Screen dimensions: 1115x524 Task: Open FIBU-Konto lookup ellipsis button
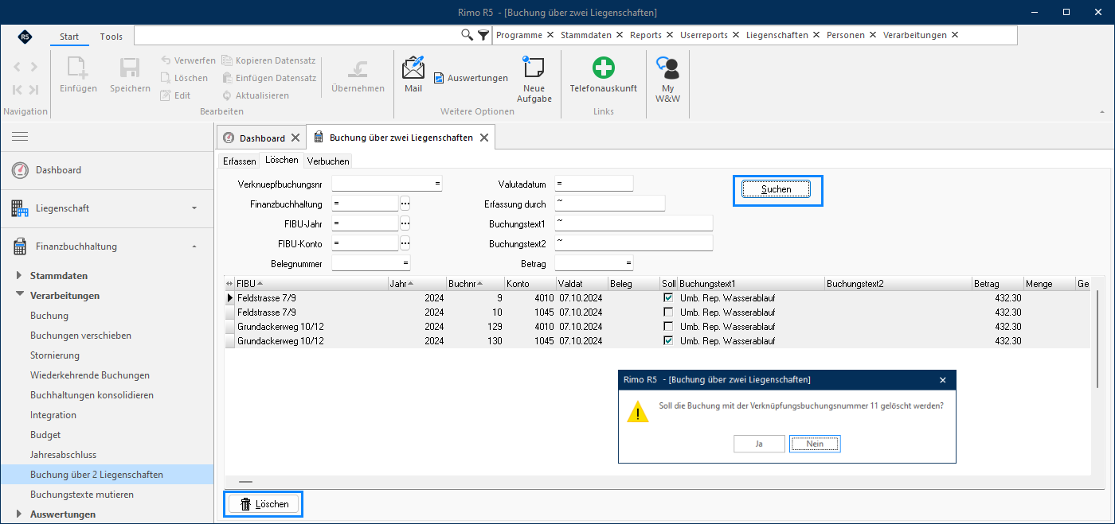[x=405, y=243]
